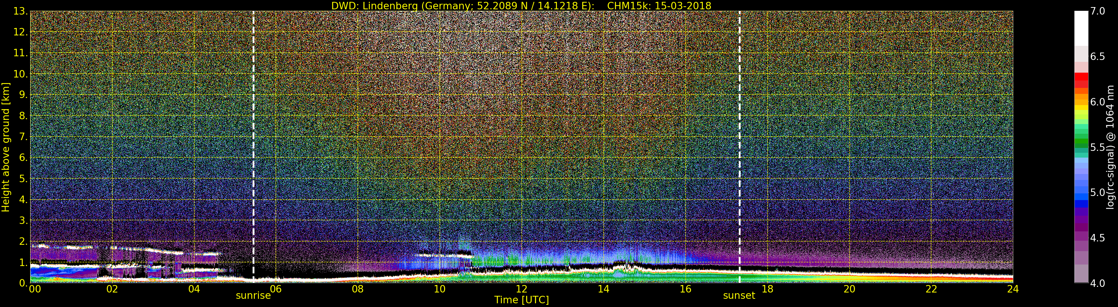Click the height axis tick label '12.'
Viewport: 1118px width, 307px height.
tap(20, 32)
